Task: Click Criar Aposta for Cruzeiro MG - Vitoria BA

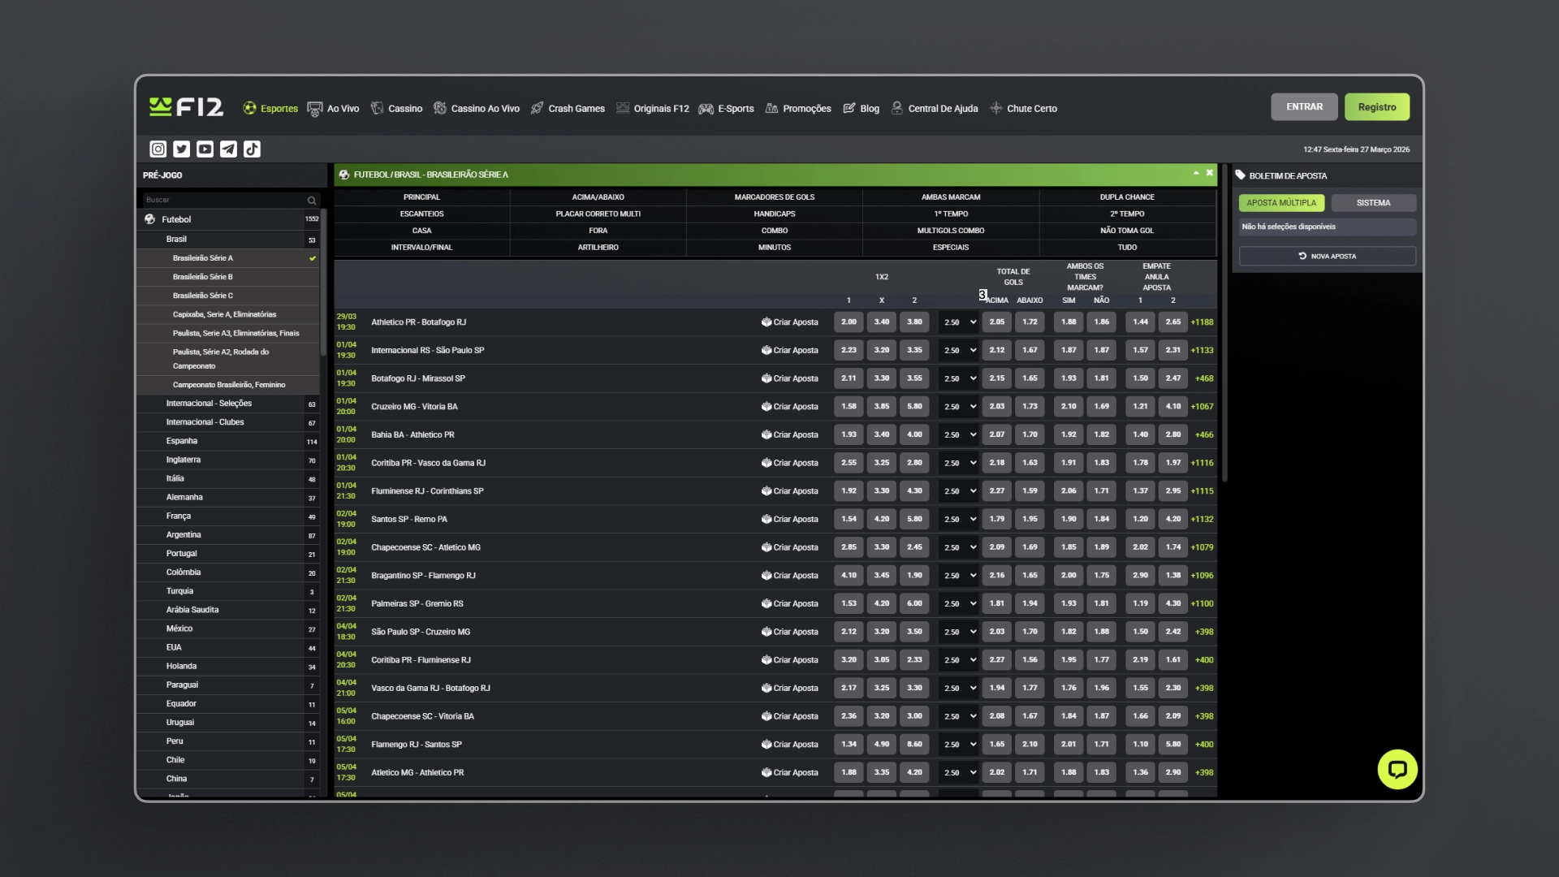Action: [790, 407]
